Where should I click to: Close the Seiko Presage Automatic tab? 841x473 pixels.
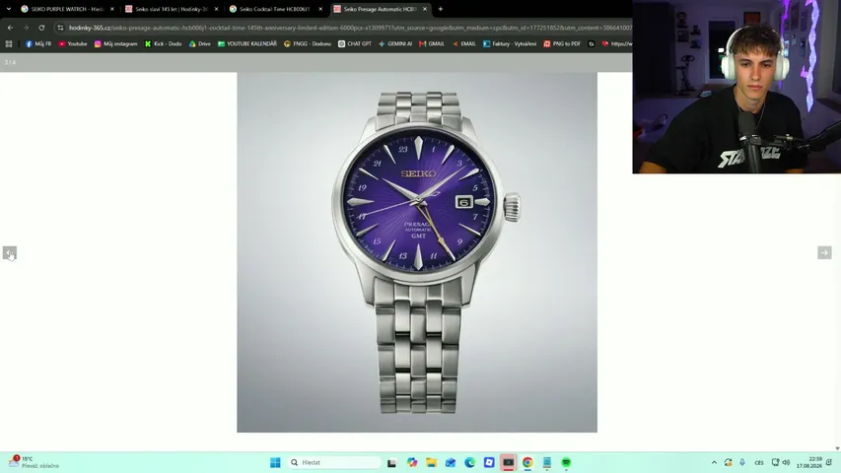[425, 9]
